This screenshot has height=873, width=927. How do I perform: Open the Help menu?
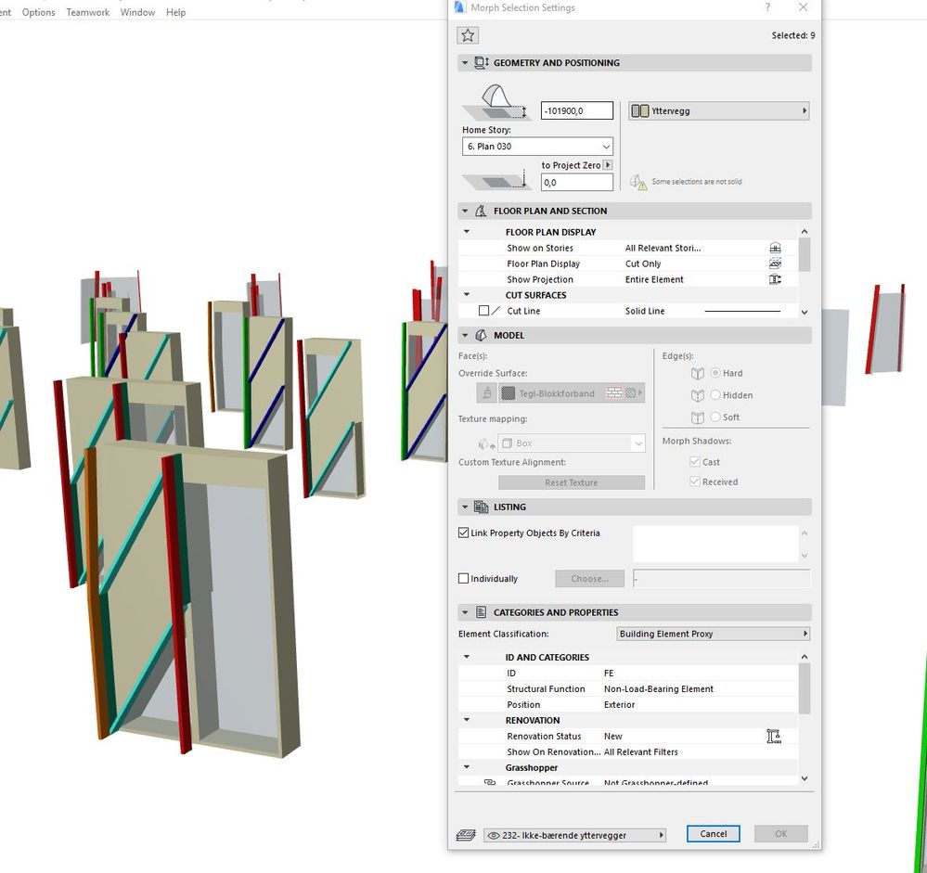coord(175,12)
